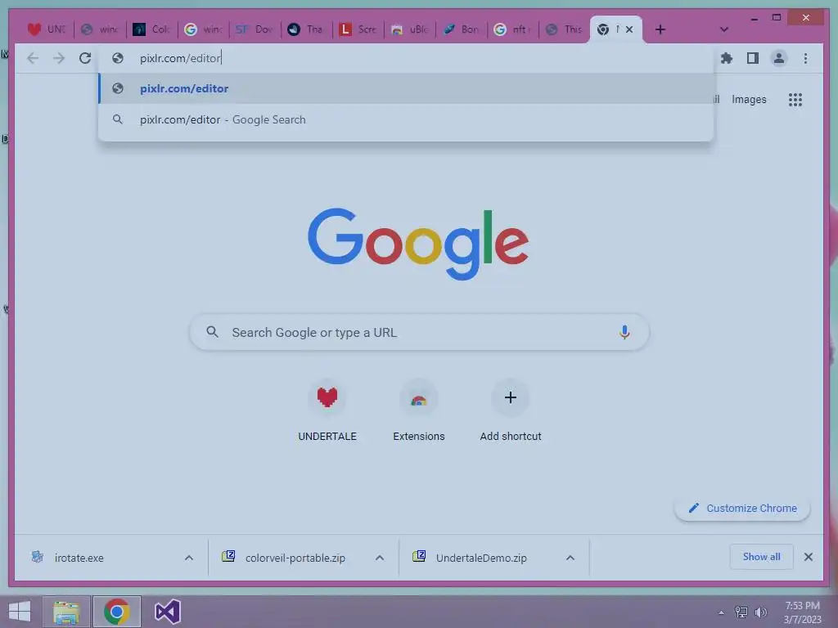Switch to the Screen tab with red L icon
The image size is (838, 628).
point(358,29)
